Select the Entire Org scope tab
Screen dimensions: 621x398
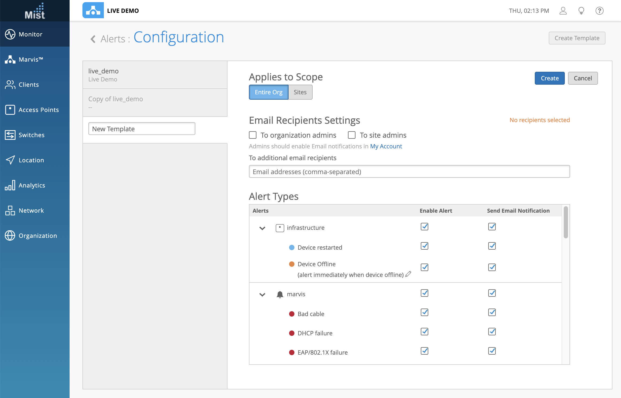268,92
